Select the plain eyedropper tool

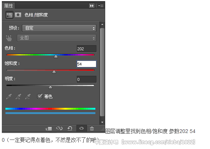click(x=9, y=97)
